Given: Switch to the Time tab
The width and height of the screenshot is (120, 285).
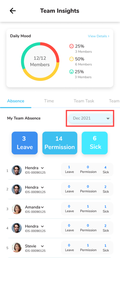Looking at the screenshot, I should click(49, 101).
